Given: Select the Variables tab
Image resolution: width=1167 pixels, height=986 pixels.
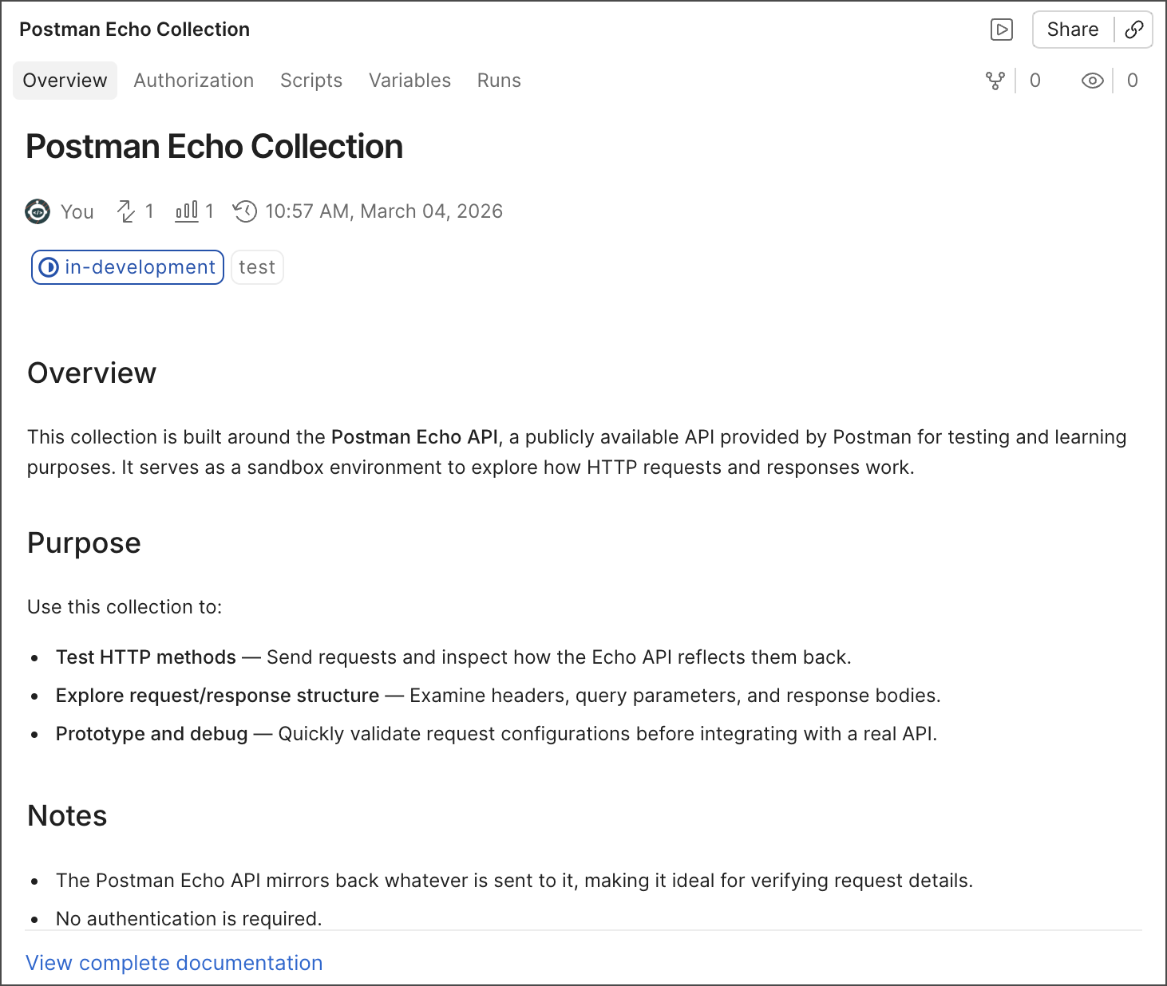Looking at the screenshot, I should (x=409, y=81).
